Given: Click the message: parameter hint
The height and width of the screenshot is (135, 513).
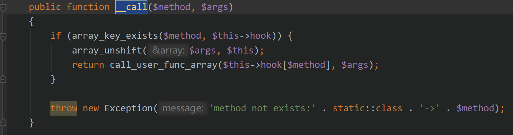Looking at the screenshot, I should (183, 108).
